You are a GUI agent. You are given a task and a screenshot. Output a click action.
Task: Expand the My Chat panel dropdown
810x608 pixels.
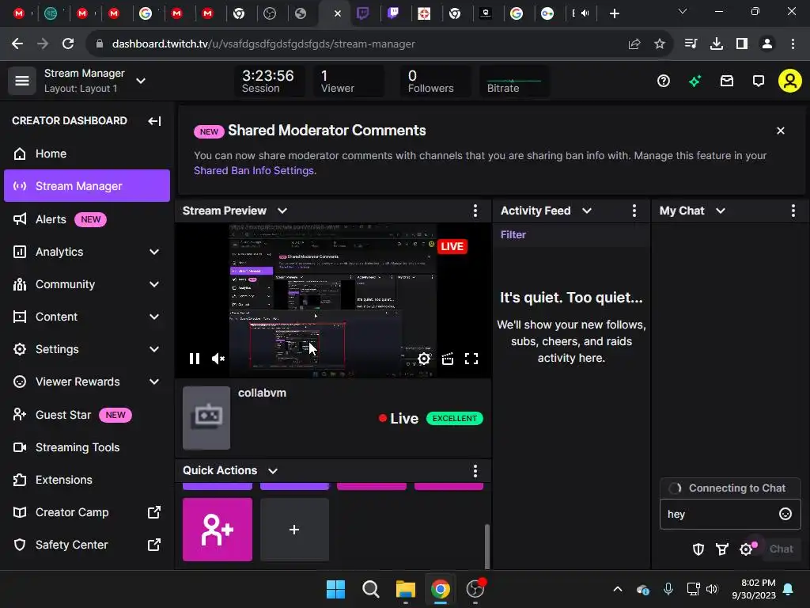coord(721,211)
